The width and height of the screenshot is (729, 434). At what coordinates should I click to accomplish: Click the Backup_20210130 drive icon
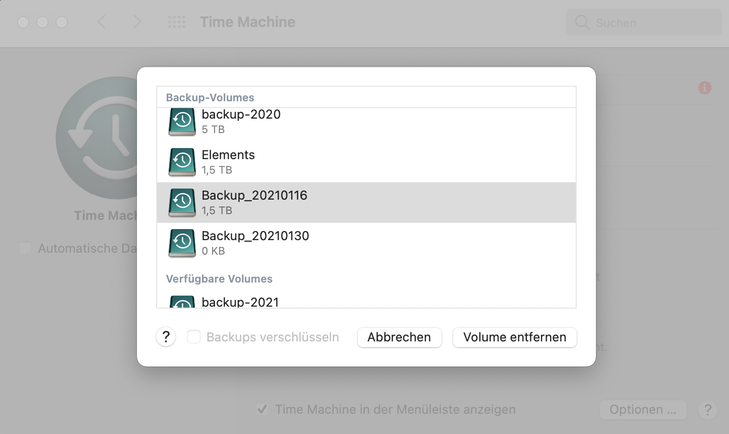pyautogui.click(x=182, y=243)
